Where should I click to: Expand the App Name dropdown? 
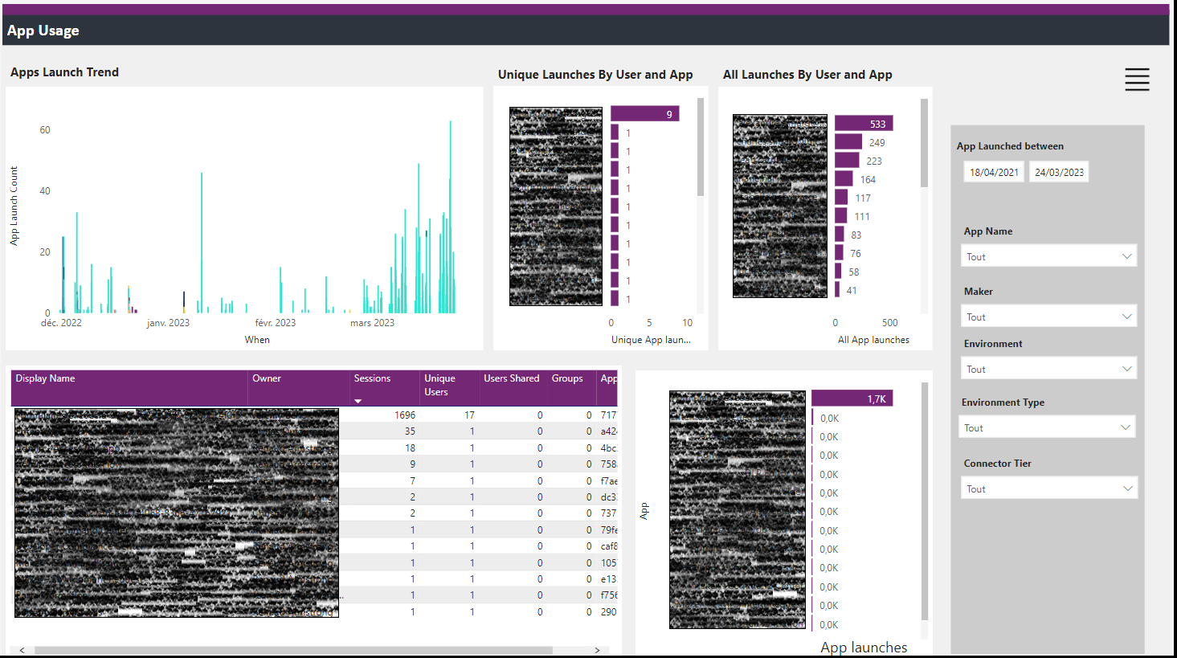[1048, 256]
